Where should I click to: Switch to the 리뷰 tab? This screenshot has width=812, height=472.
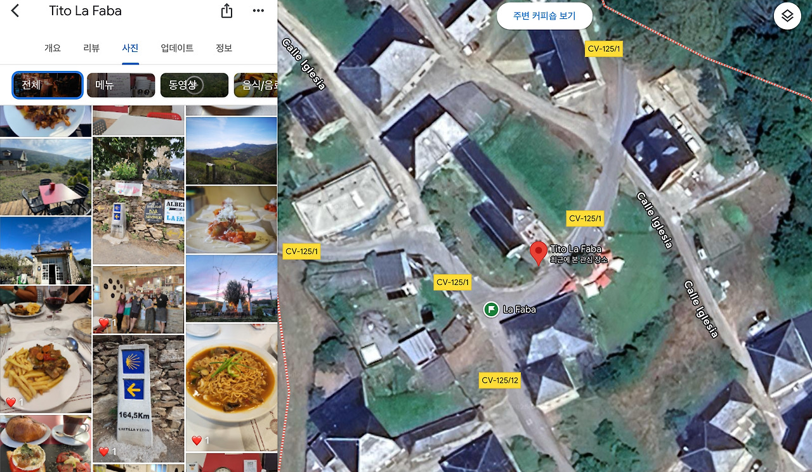point(91,48)
